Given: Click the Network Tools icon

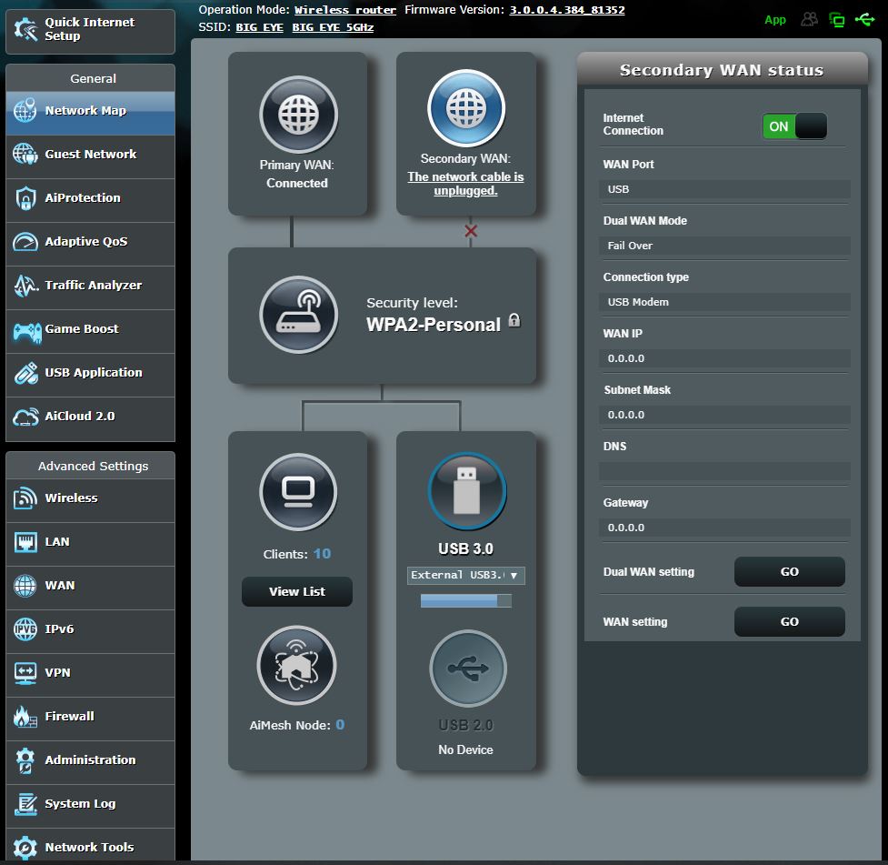Looking at the screenshot, I should point(25,848).
